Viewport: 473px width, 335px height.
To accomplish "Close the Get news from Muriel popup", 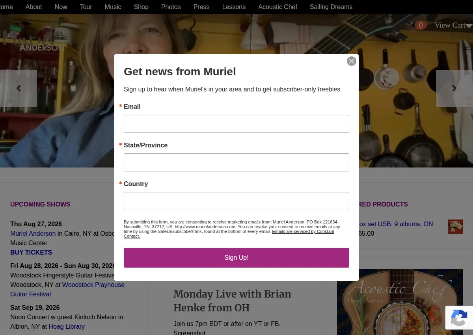I will [x=352, y=61].
